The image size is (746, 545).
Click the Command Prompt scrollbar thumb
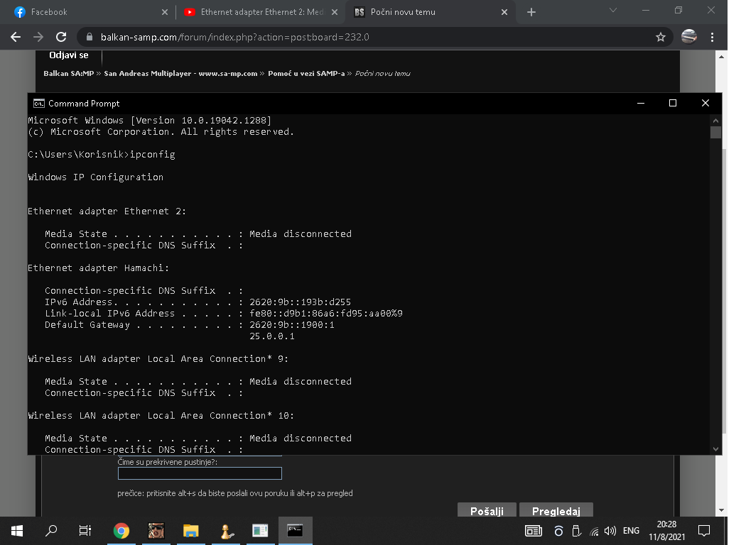[715, 132]
